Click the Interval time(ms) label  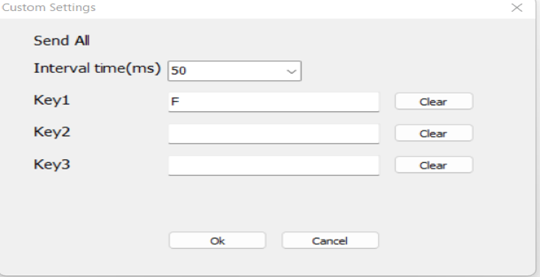(97, 69)
